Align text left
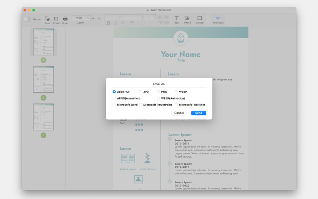The width and height of the screenshot is (318, 199). [160, 17]
